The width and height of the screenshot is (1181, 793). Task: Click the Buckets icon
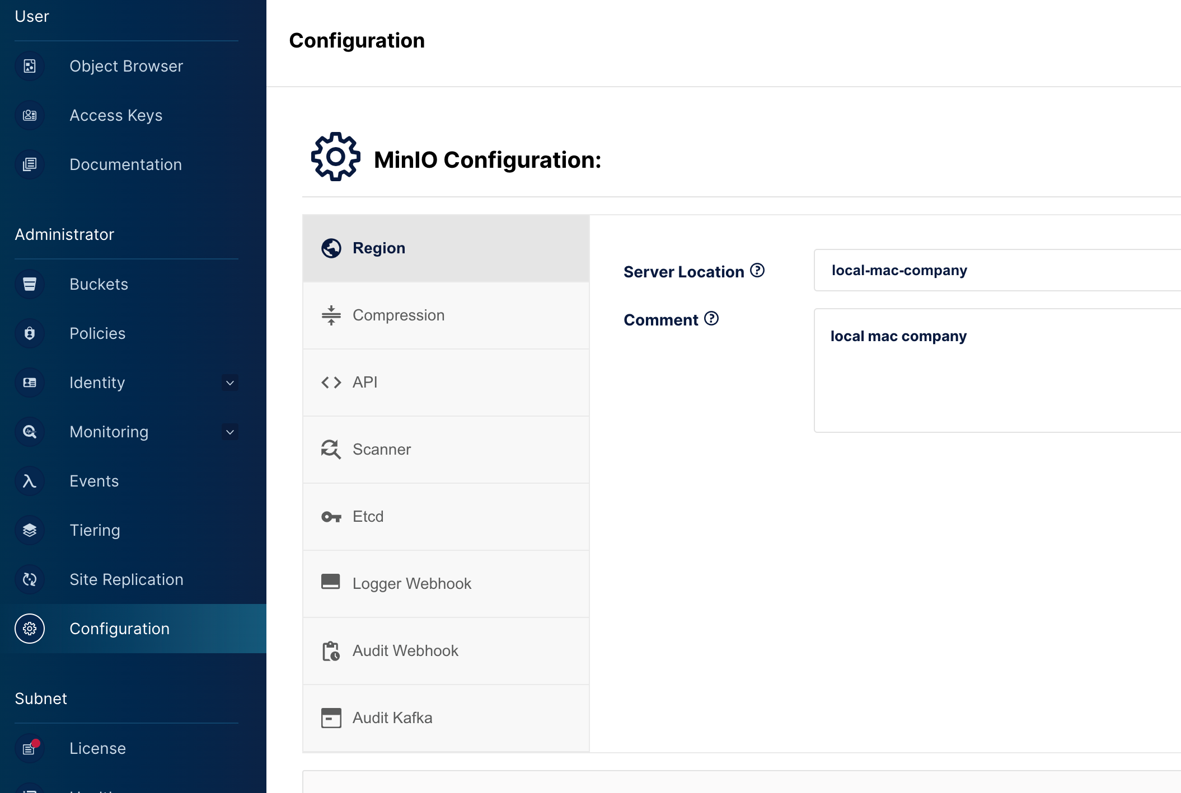tap(30, 284)
